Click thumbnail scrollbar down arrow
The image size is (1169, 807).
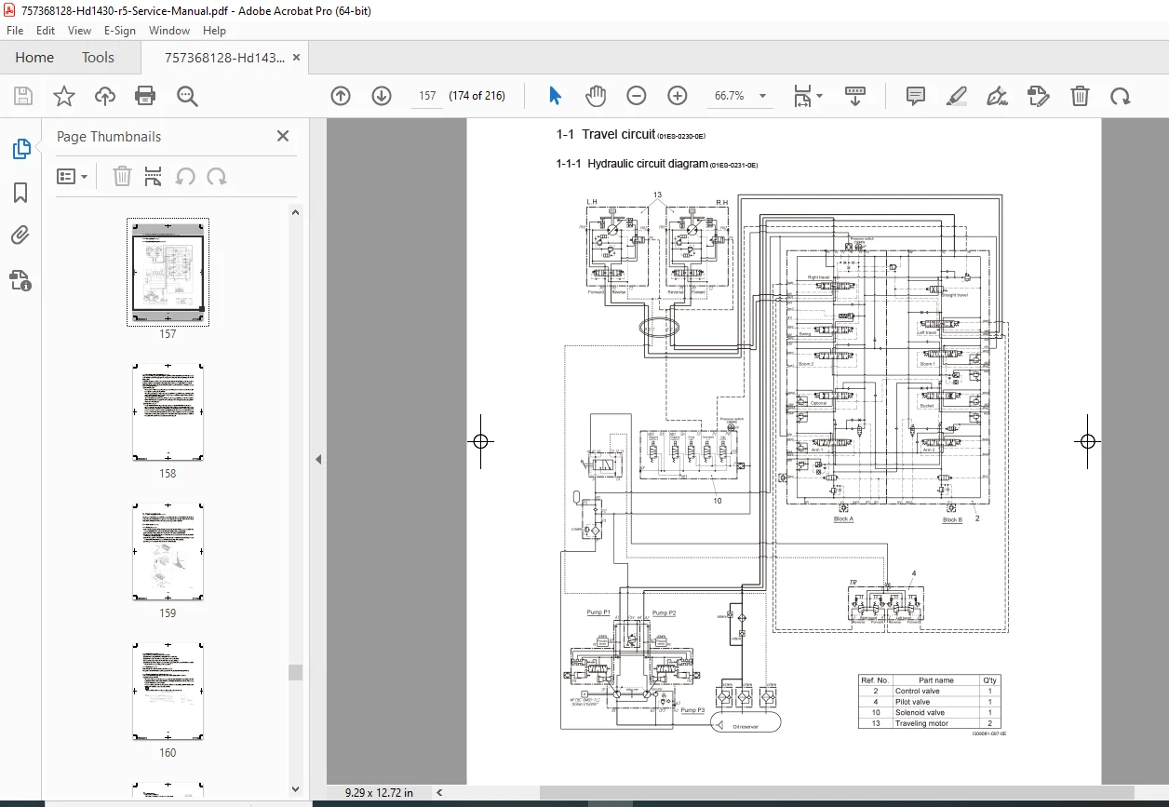point(296,789)
